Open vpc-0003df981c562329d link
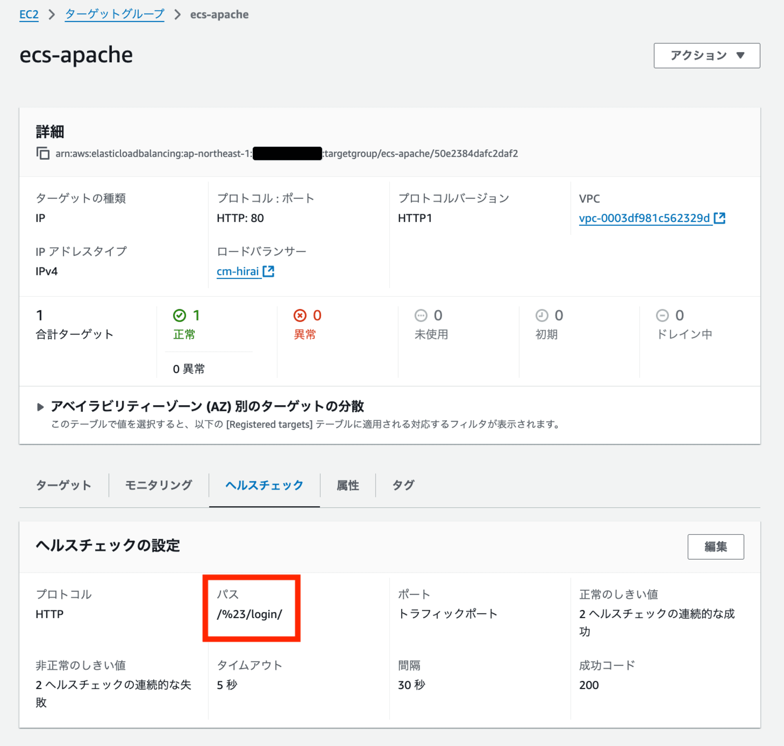784x746 pixels. click(644, 218)
